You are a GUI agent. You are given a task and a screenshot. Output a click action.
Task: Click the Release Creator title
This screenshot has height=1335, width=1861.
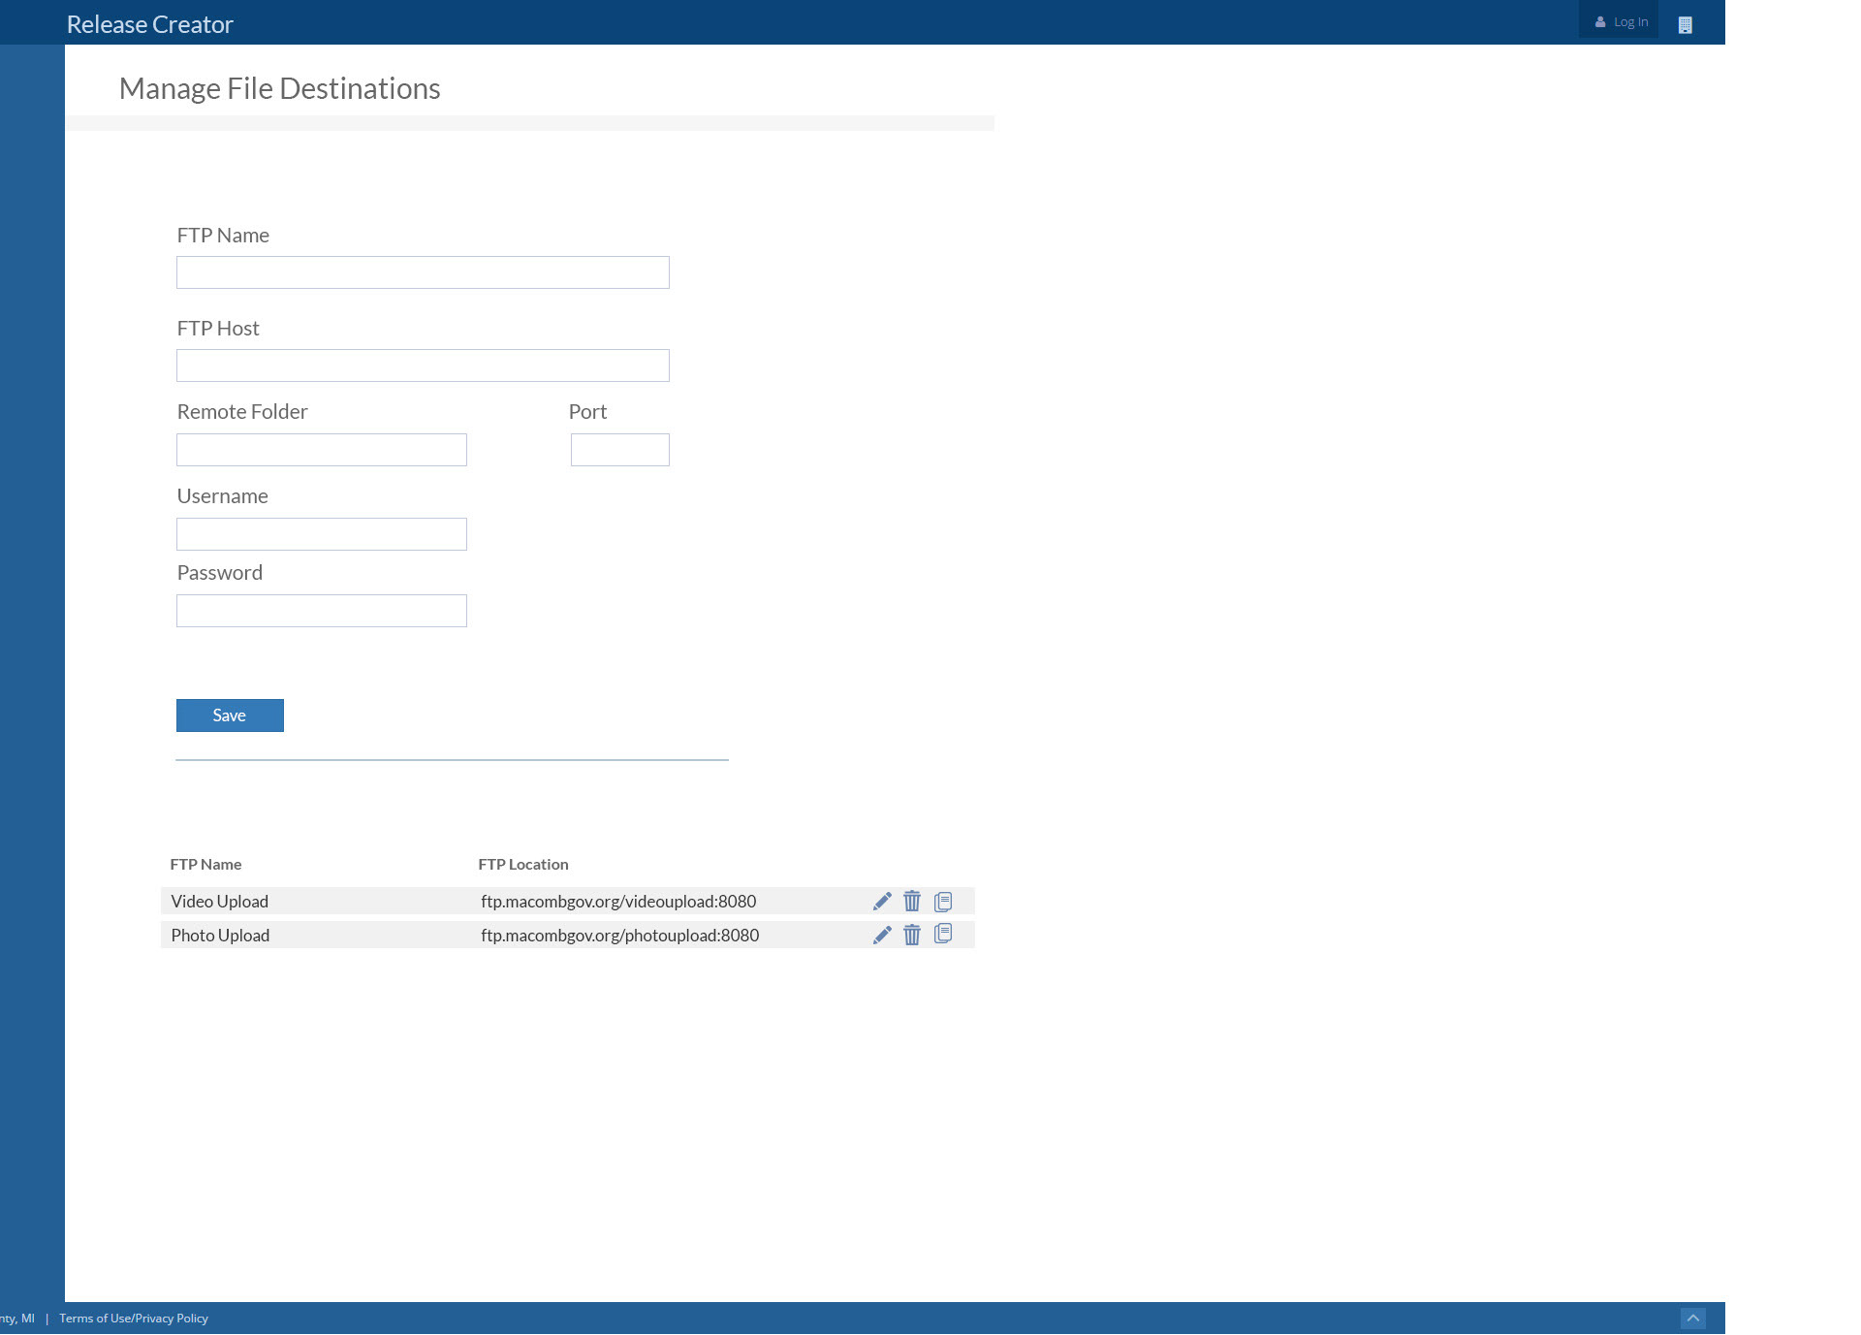[150, 24]
